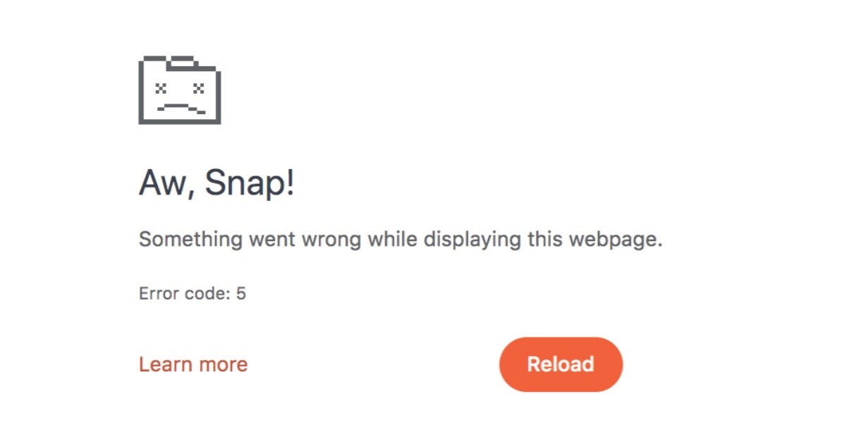Reload the crashed webpage
The image size is (846, 444).
click(561, 364)
